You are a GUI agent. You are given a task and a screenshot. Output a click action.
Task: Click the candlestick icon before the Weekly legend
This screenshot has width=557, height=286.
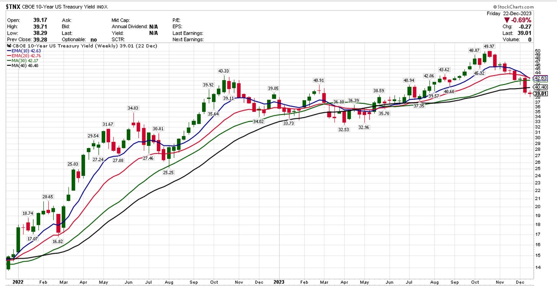[x=9, y=46]
